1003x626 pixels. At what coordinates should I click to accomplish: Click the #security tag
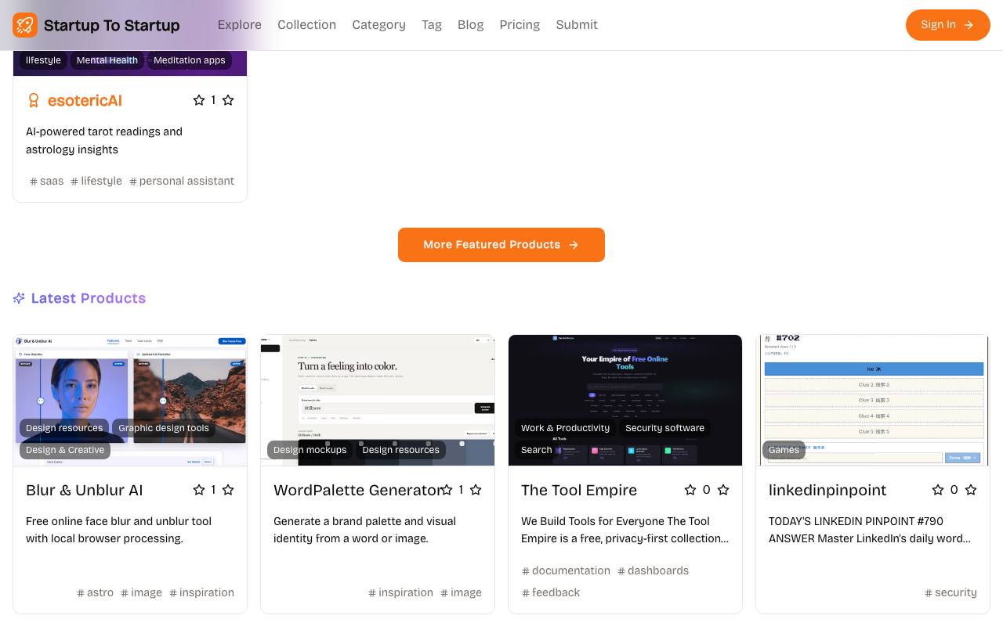[950, 592]
